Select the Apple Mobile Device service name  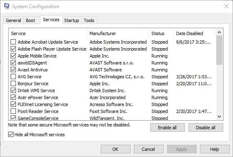pyautogui.click(x=37, y=56)
